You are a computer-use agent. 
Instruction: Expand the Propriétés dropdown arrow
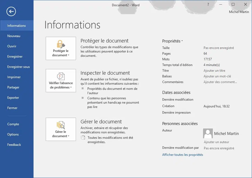182,41
